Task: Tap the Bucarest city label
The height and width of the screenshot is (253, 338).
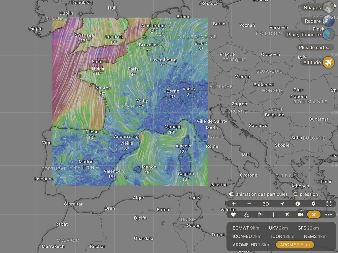Action: [319, 119]
